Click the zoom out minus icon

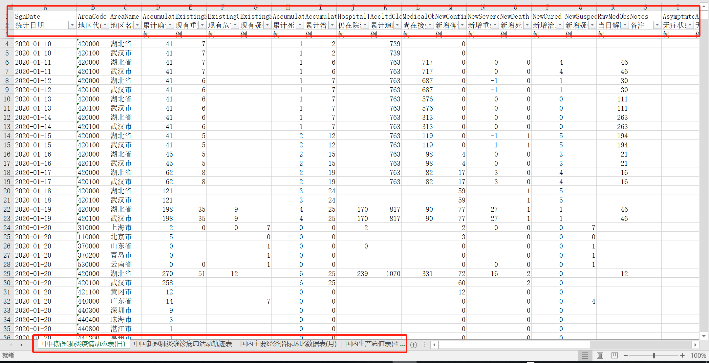coord(626,355)
